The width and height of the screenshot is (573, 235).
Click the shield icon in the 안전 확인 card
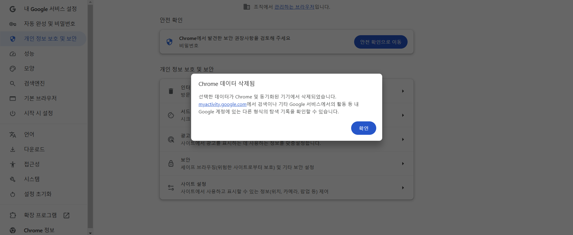(x=169, y=42)
